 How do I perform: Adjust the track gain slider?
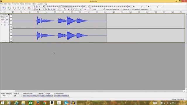pos(5,22)
